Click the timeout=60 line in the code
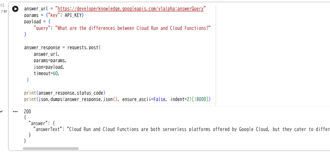The image size is (330, 157). coord(46,74)
